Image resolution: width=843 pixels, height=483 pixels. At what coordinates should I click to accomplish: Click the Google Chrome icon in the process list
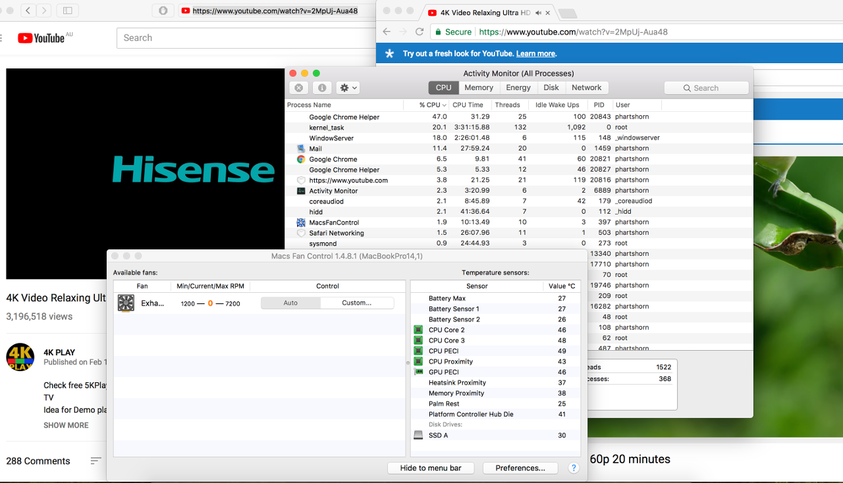[301, 159]
